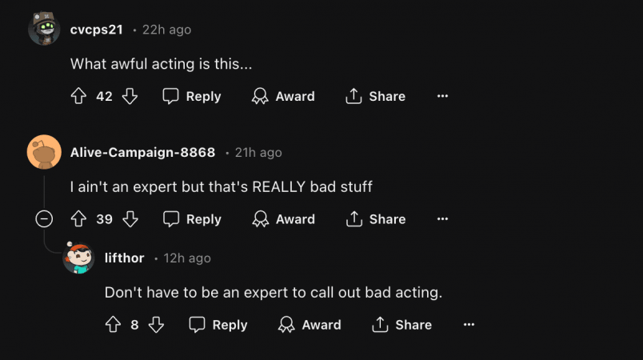Downvote Alive-Campaign-8868's comment

130,219
